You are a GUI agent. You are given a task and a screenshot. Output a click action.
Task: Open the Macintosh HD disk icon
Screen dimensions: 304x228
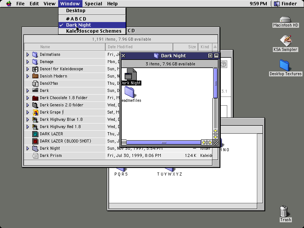285,20
